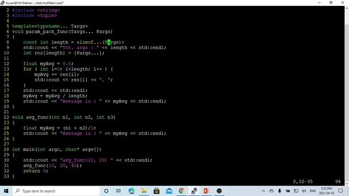
Task: Show hidden system tray icons
Action: pos(263,191)
